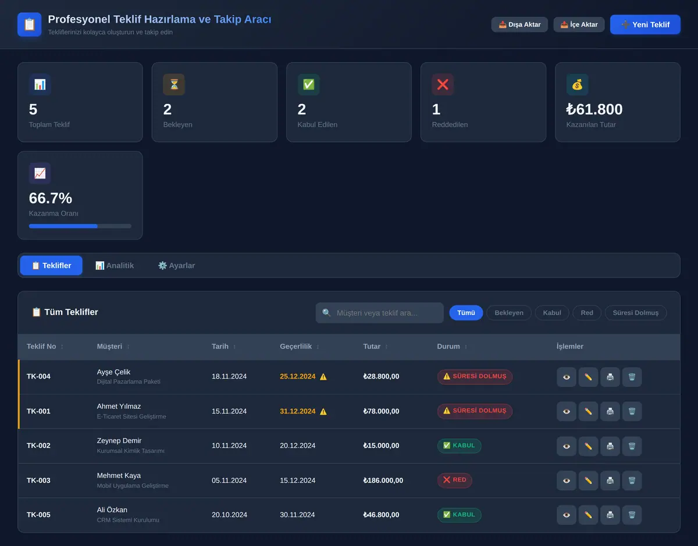Print Ahmet Yılmaz's offer TK-001
The height and width of the screenshot is (546, 698).
click(610, 411)
